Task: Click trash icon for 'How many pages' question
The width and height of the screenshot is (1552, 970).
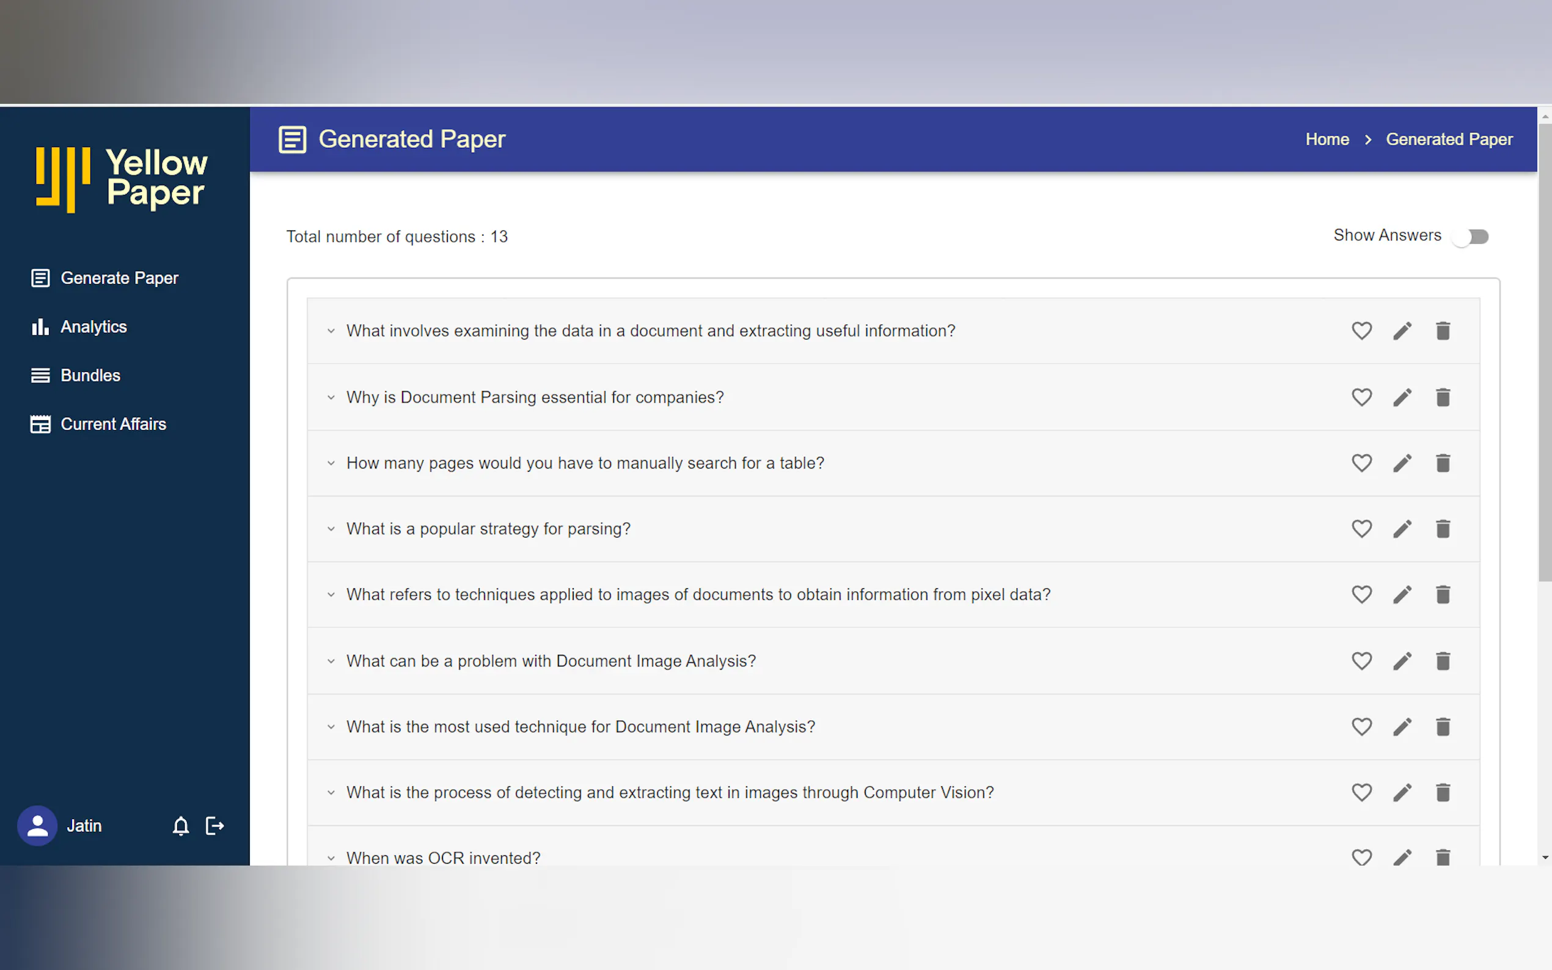Action: 1443,463
